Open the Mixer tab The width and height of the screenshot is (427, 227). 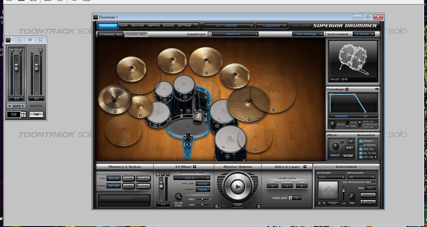point(124,26)
